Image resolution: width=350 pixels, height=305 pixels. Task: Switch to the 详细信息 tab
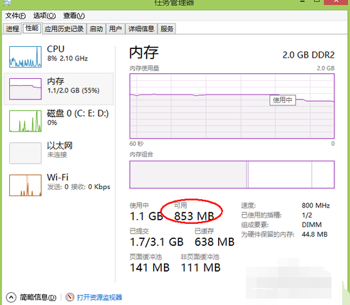tap(141, 29)
